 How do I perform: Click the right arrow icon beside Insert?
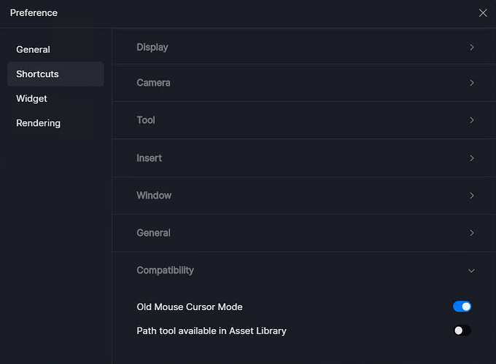[x=472, y=158]
